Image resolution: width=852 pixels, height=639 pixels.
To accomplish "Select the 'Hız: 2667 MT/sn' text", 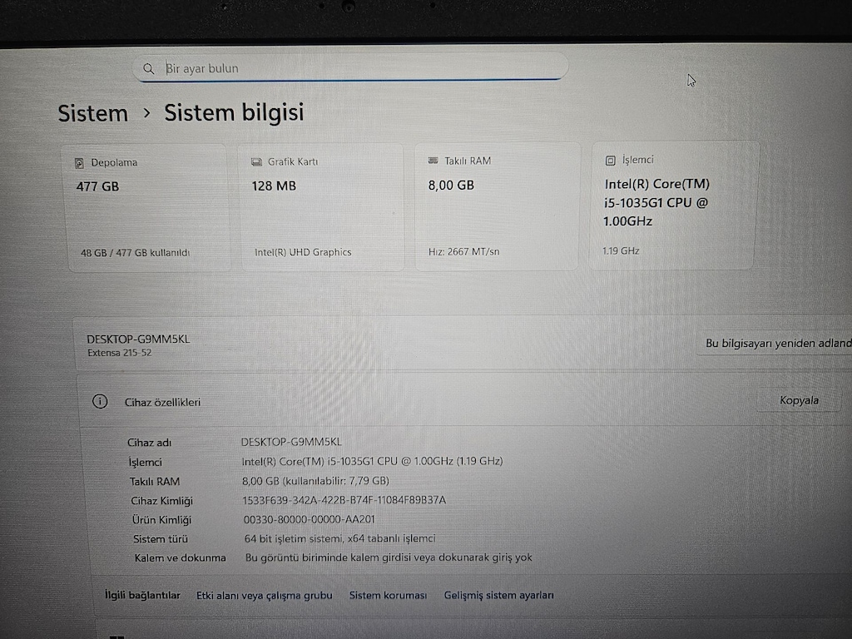I will coord(463,251).
